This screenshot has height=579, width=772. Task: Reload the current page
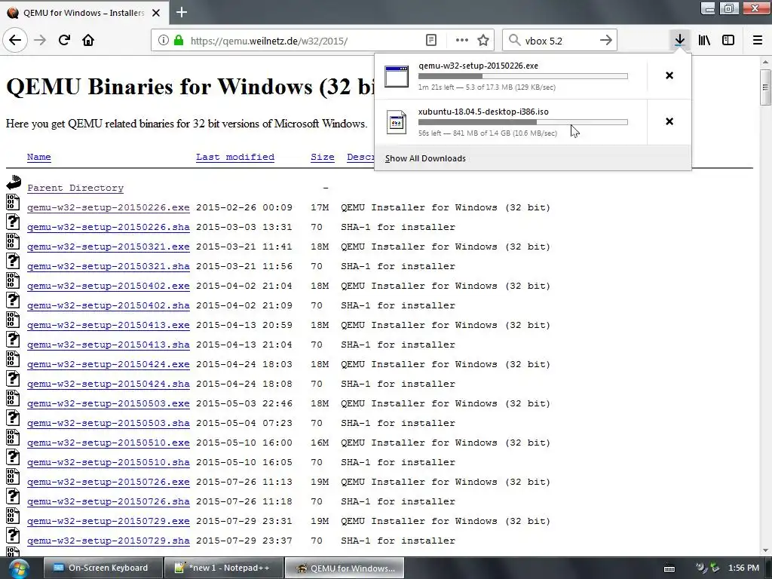point(64,40)
